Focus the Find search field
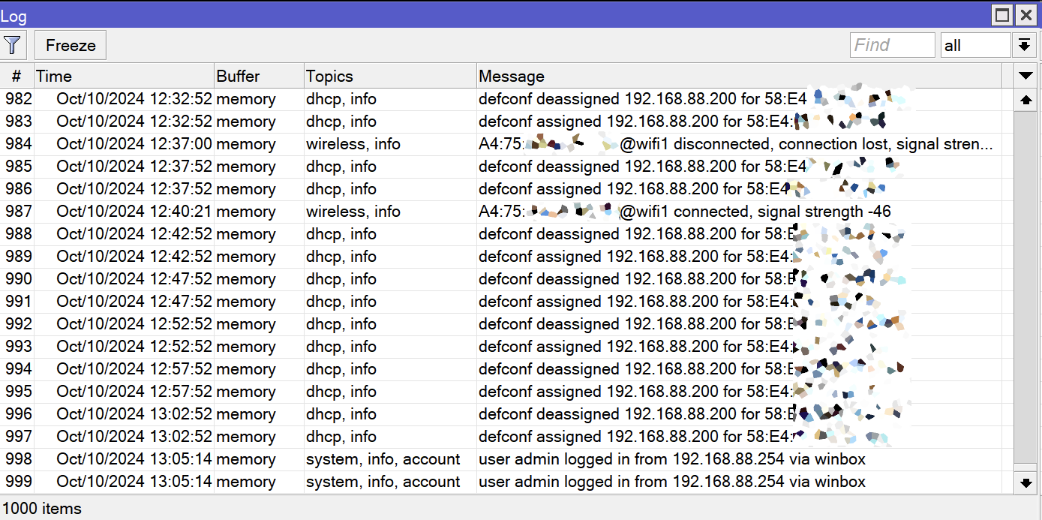The image size is (1042, 520). [x=893, y=45]
